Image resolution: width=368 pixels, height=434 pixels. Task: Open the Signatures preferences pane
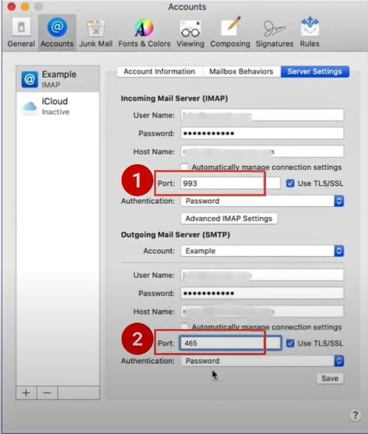(x=274, y=32)
